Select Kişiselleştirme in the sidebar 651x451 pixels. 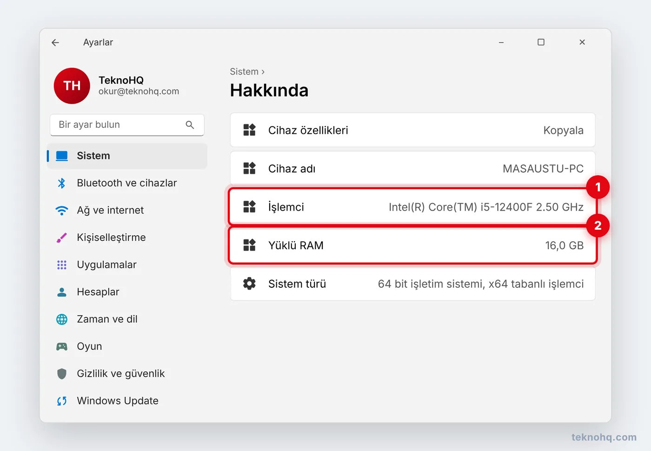127,238
